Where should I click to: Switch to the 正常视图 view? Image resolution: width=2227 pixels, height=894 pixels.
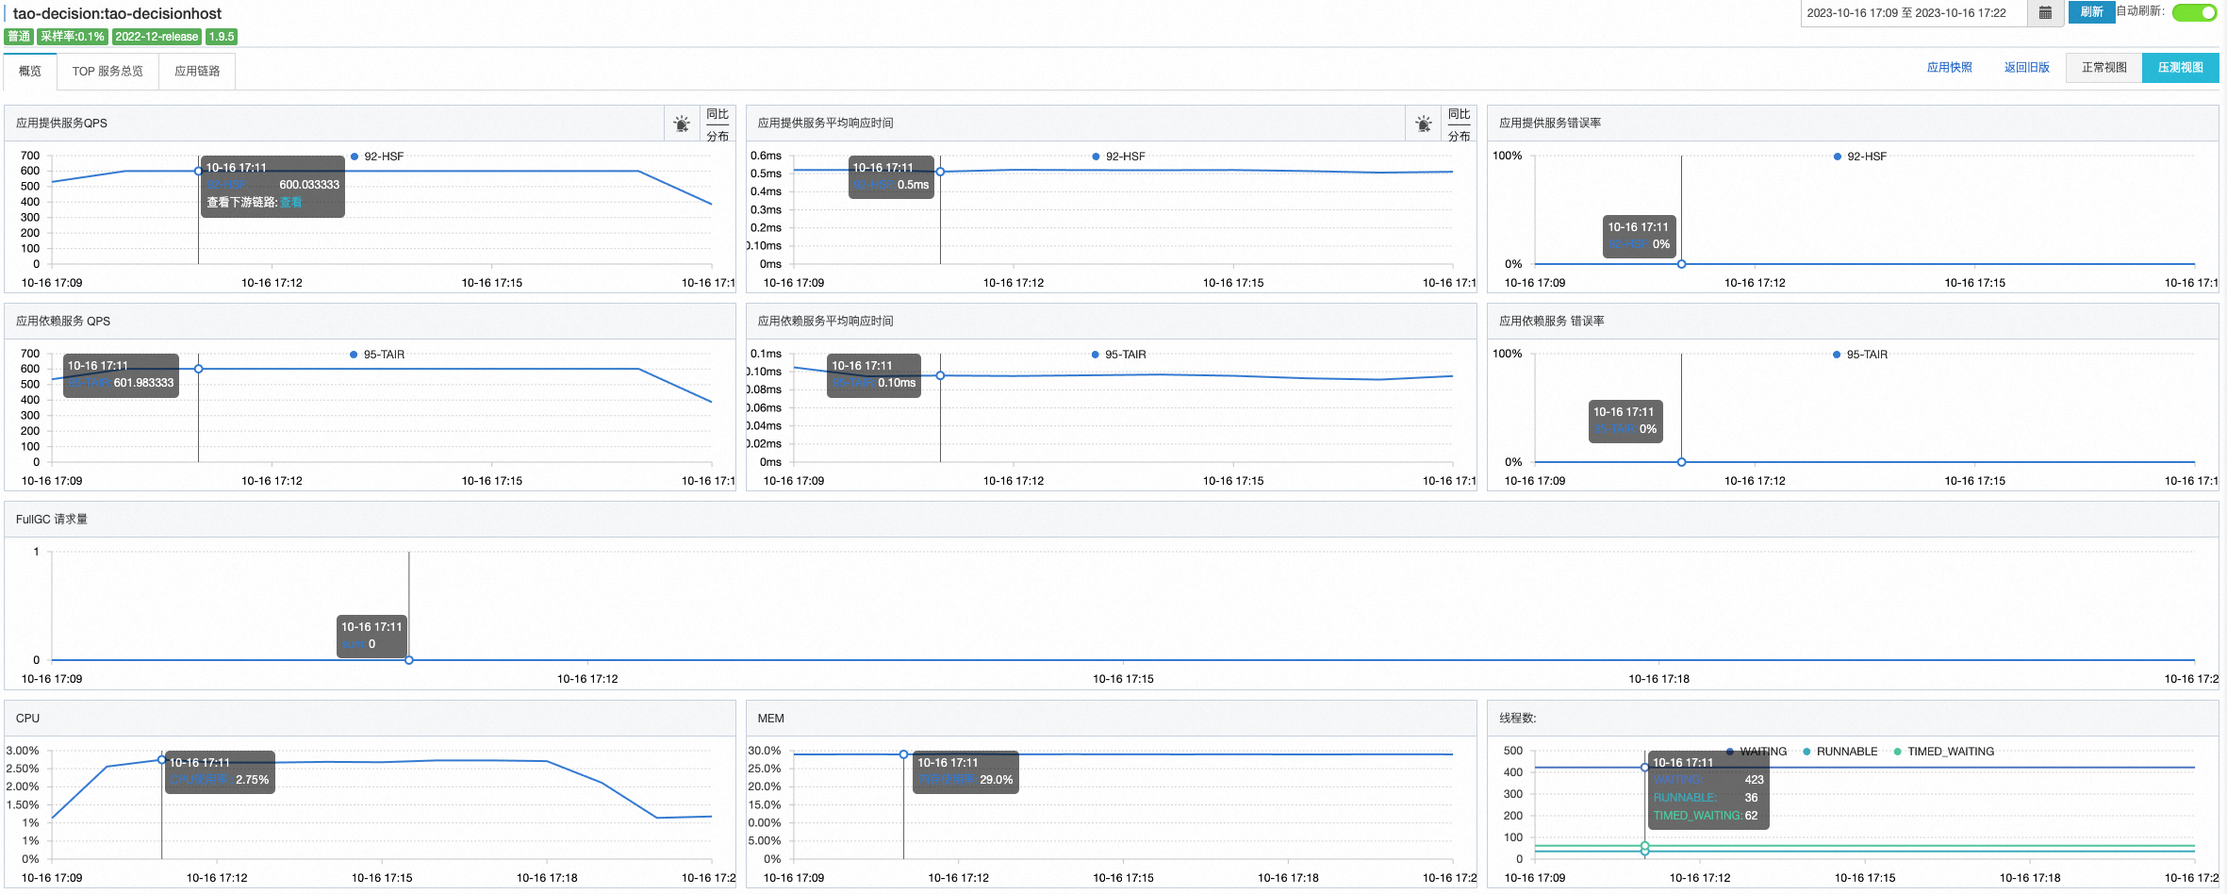coord(2103,68)
